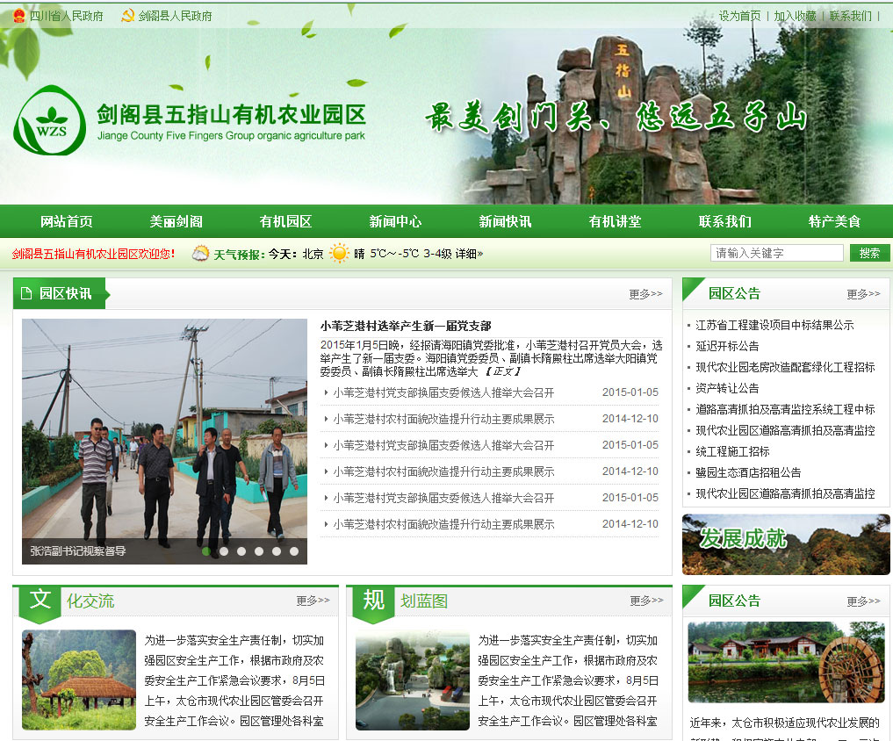Viewport: 893px width, 741px height.
Task: Open 更多 in 园区快讯 section
Action: pos(645,294)
